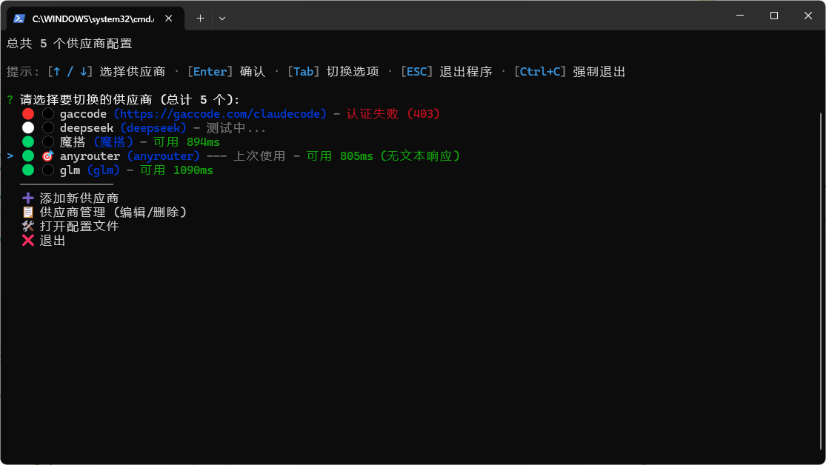The width and height of the screenshot is (826, 465).
Task: Click the (魔搭) blue alias text
Action: [113, 142]
